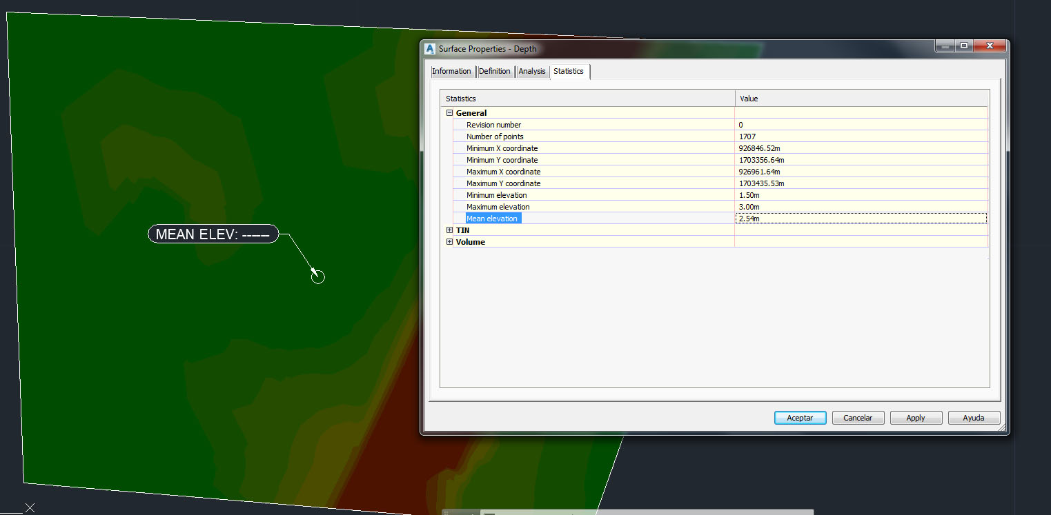Select the Minimum elevation row

pyautogui.click(x=720, y=195)
